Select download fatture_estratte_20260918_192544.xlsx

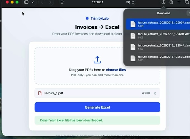coord(158,47)
